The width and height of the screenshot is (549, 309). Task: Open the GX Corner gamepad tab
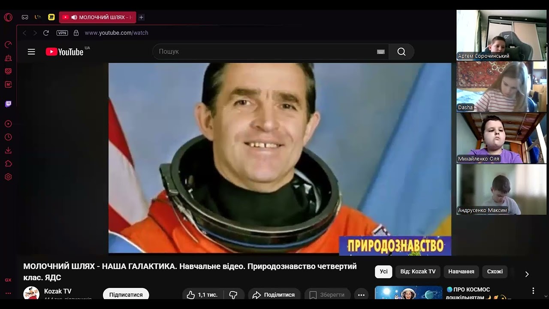click(25, 17)
